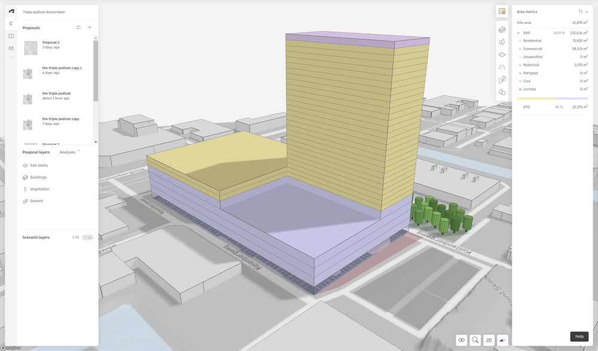Click the Help button
Screen dimensions: 598x351
[579, 337]
